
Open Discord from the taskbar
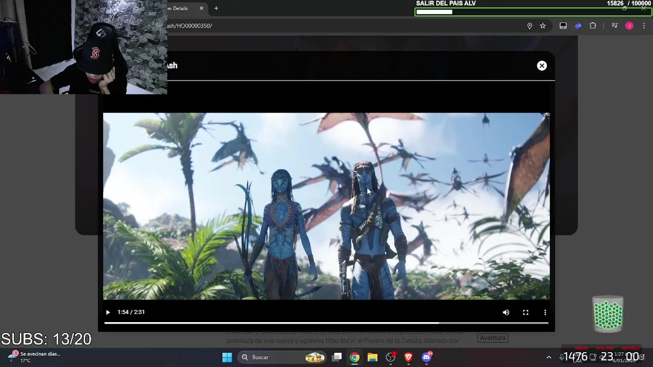pyautogui.click(x=427, y=357)
